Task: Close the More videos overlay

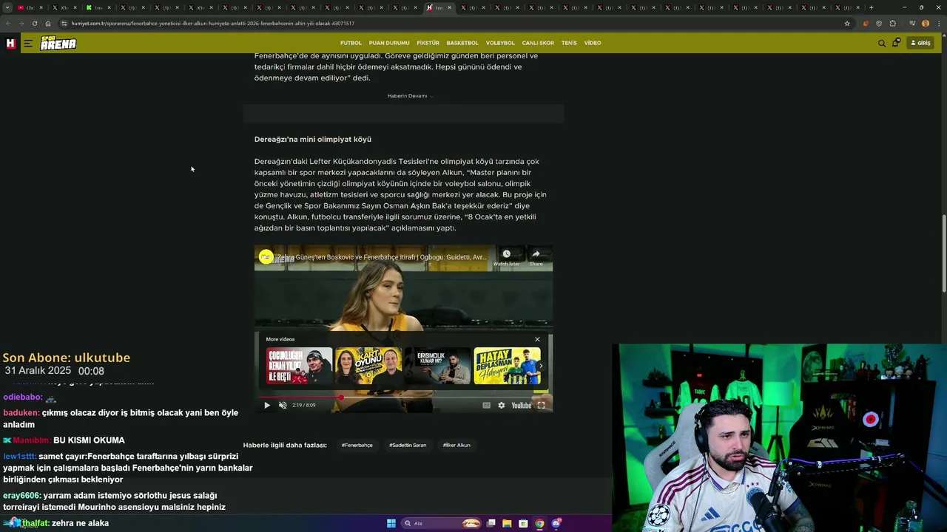Action: tap(537, 339)
